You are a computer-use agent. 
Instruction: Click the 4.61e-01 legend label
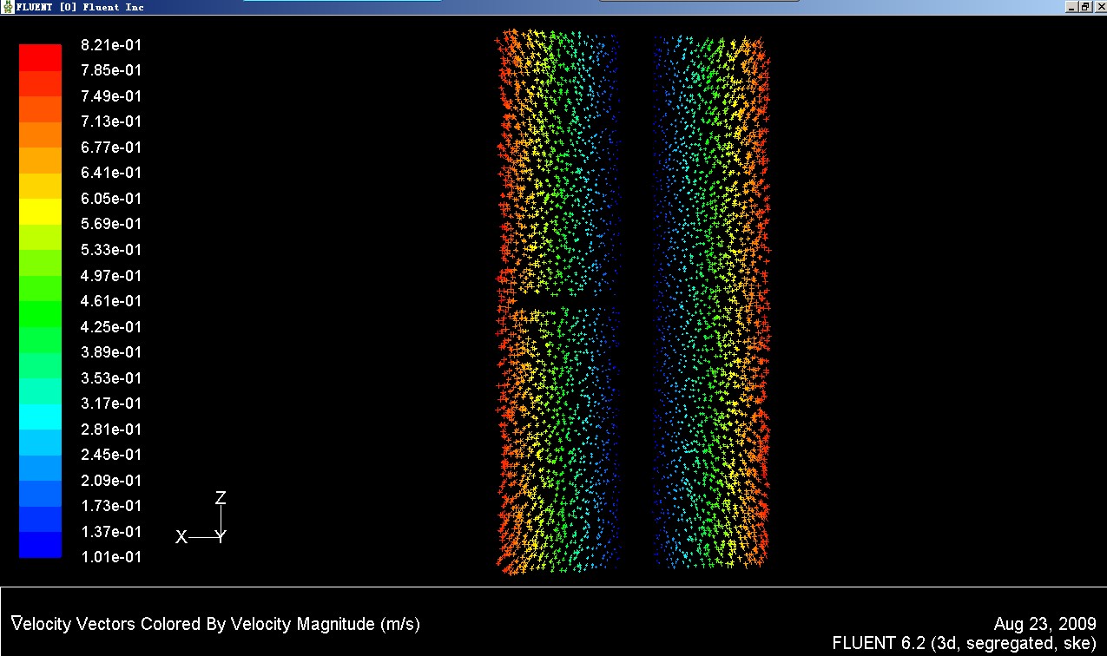110,301
